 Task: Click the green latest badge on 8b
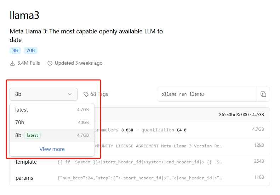click(32, 135)
